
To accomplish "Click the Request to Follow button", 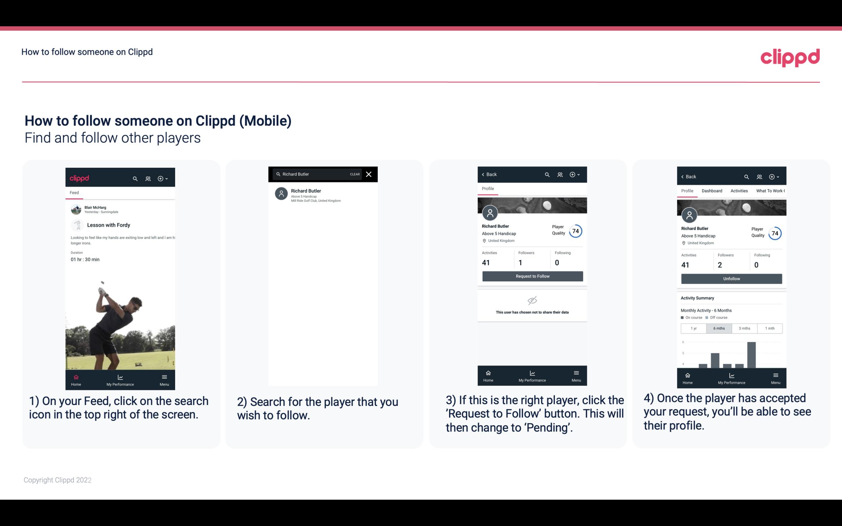I will 532,276.
